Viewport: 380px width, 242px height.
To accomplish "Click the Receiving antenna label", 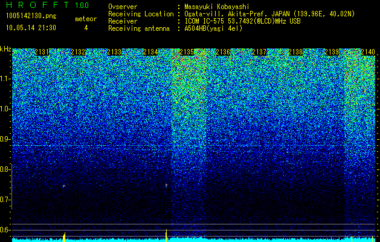I will click(x=139, y=29).
